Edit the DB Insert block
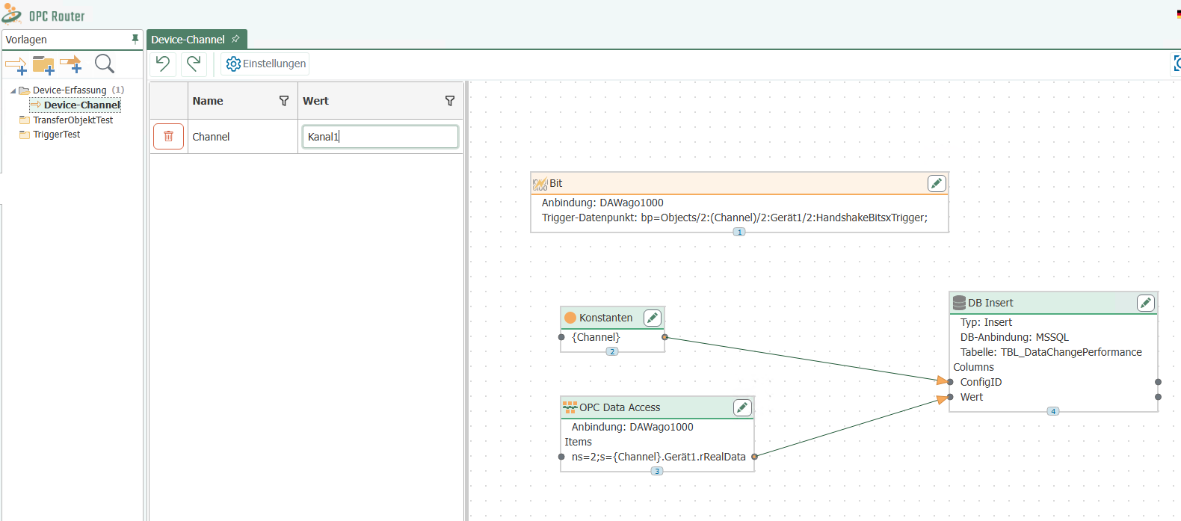This screenshot has height=521, width=1181. click(x=1145, y=303)
